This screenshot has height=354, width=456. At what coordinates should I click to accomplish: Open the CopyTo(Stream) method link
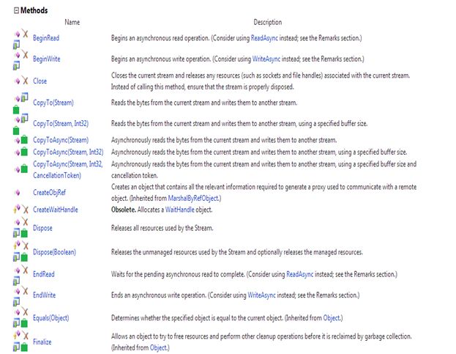[53, 103]
